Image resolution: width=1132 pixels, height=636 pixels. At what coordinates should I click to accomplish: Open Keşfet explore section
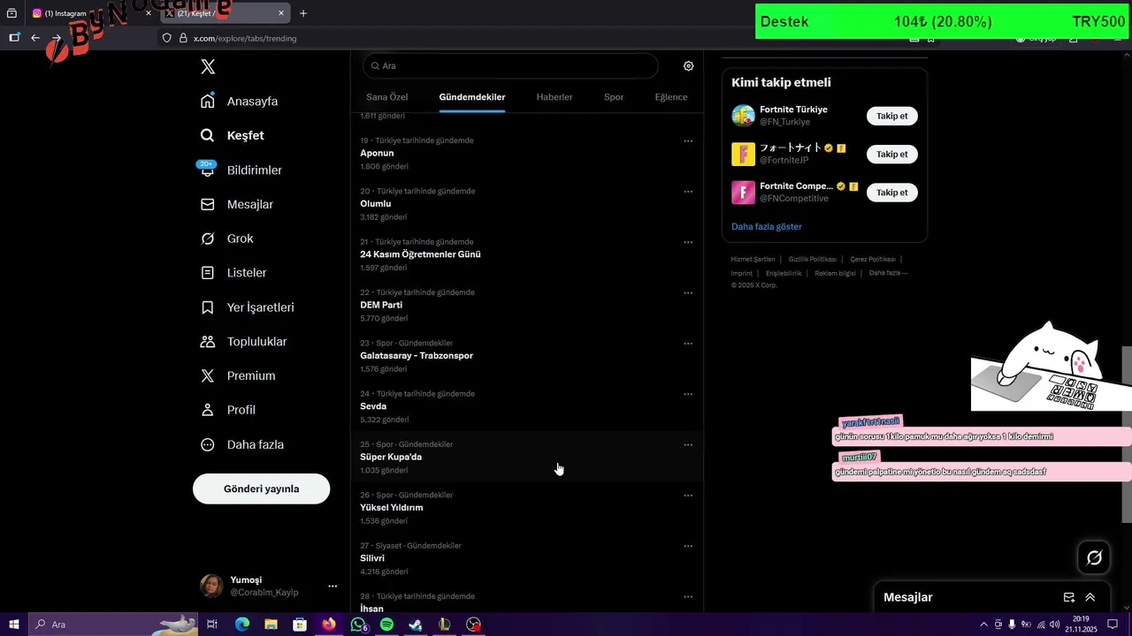(x=232, y=136)
